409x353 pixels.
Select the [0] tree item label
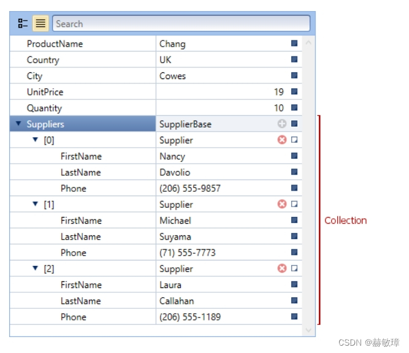point(49,140)
